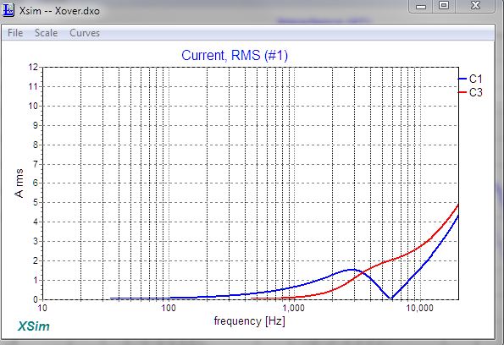The width and height of the screenshot is (504, 345).
Task: Click the 5 value on the y-axis
Action: click(36, 202)
